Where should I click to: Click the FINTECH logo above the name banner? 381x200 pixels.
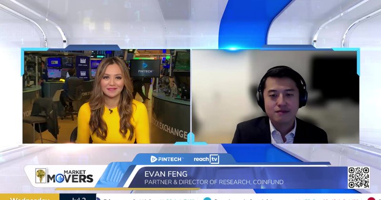tap(167, 159)
